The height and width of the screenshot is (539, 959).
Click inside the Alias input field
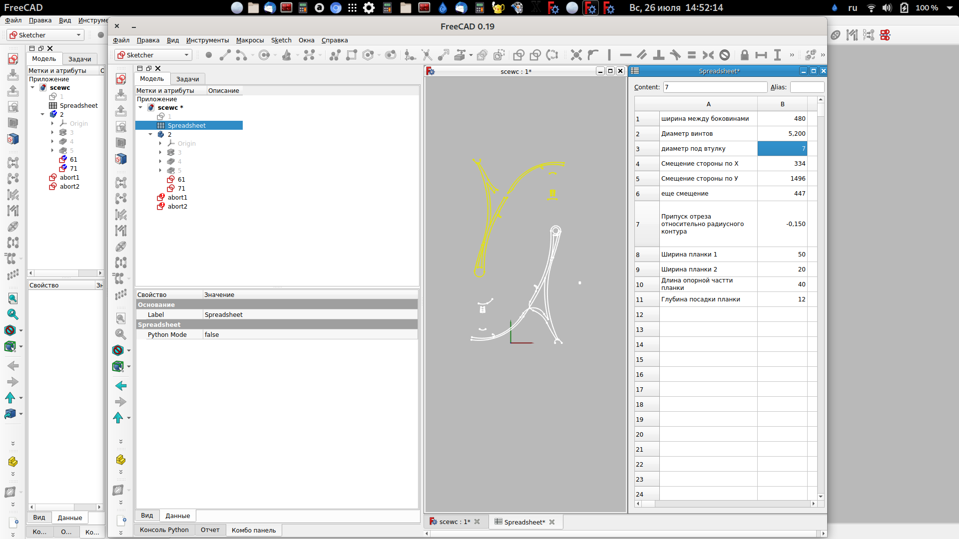807,87
